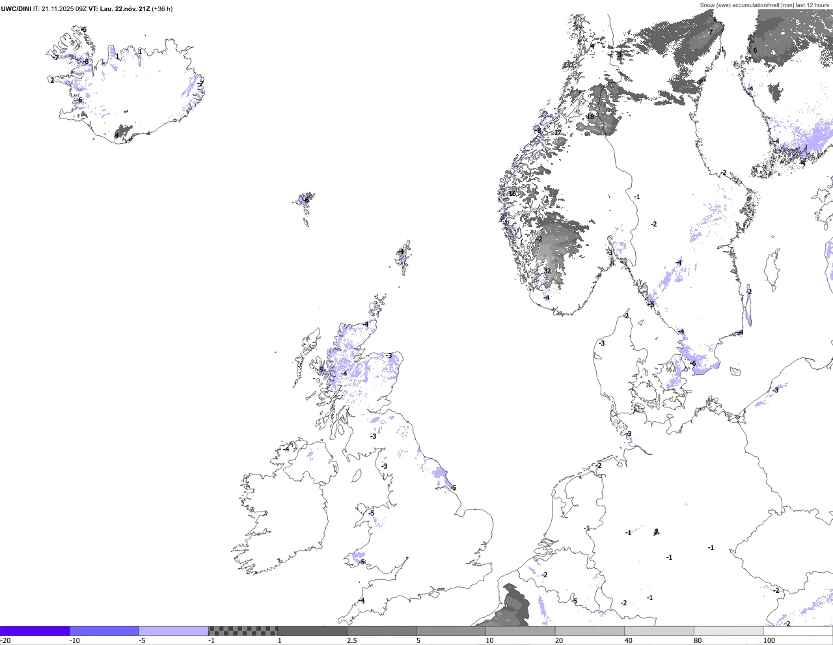Select the checkered -1 to 1 legend swatch
This screenshot has width=833, height=645.
click(243, 631)
